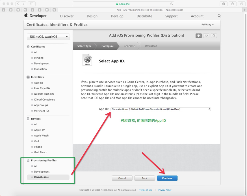The height and width of the screenshot is (196, 247).
Task: Toggle the Safari sidebar button
Action: click(31, 4)
